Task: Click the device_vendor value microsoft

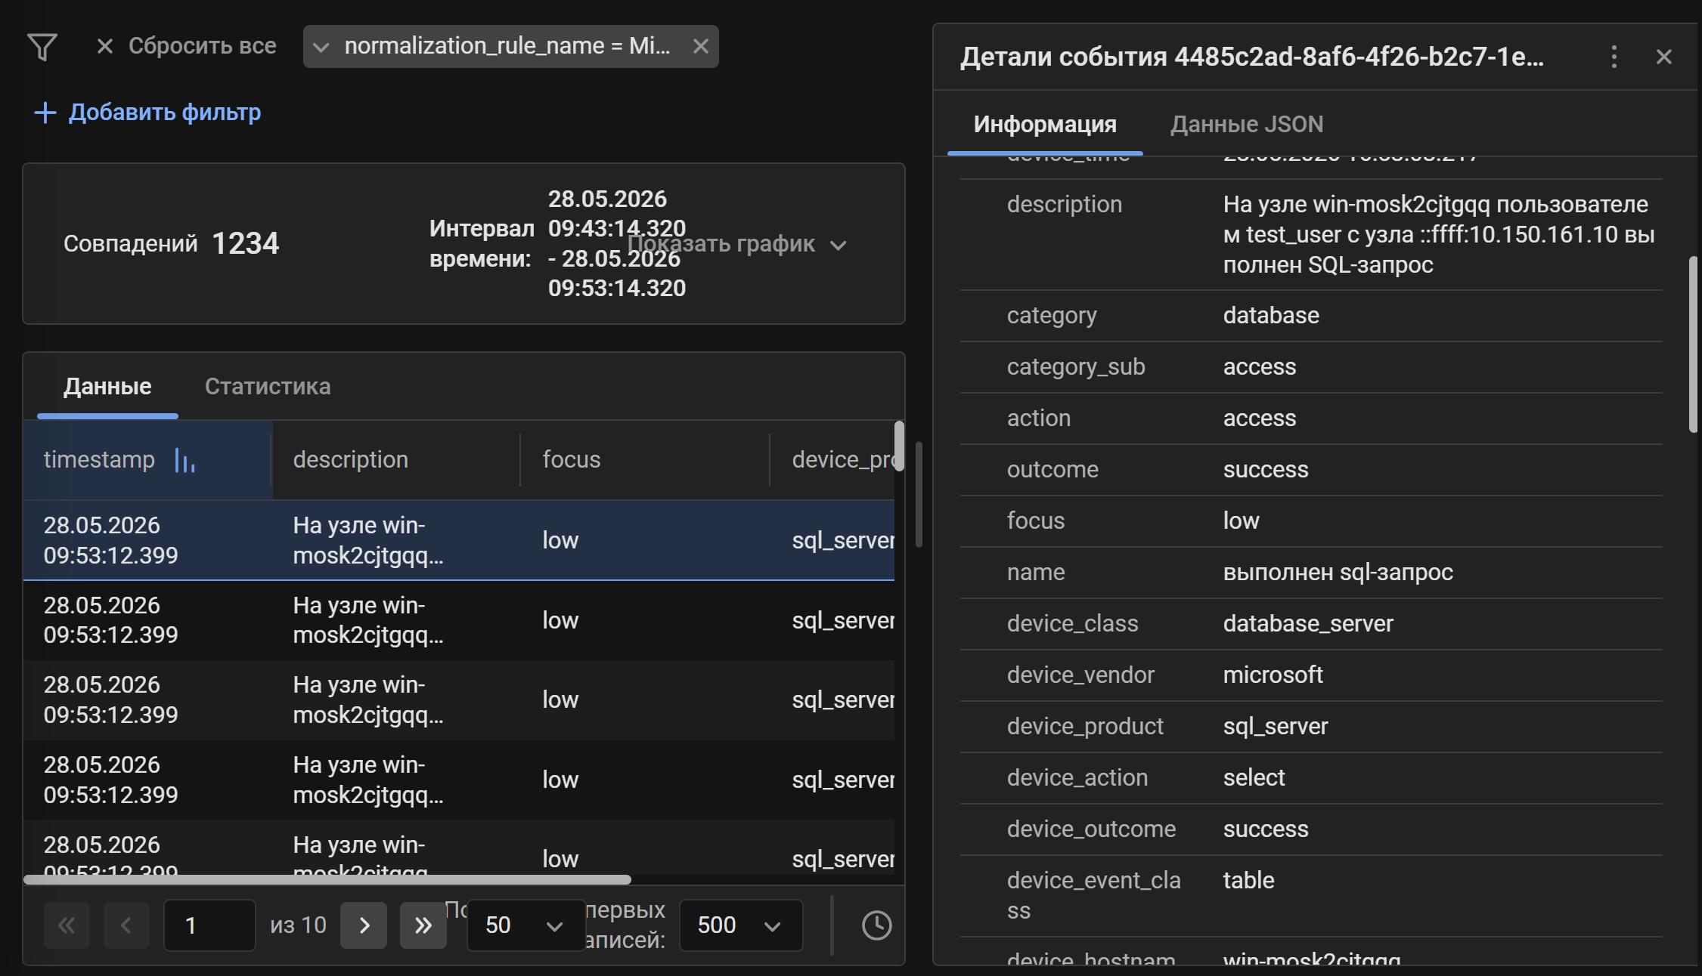Action: pos(1273,675)
